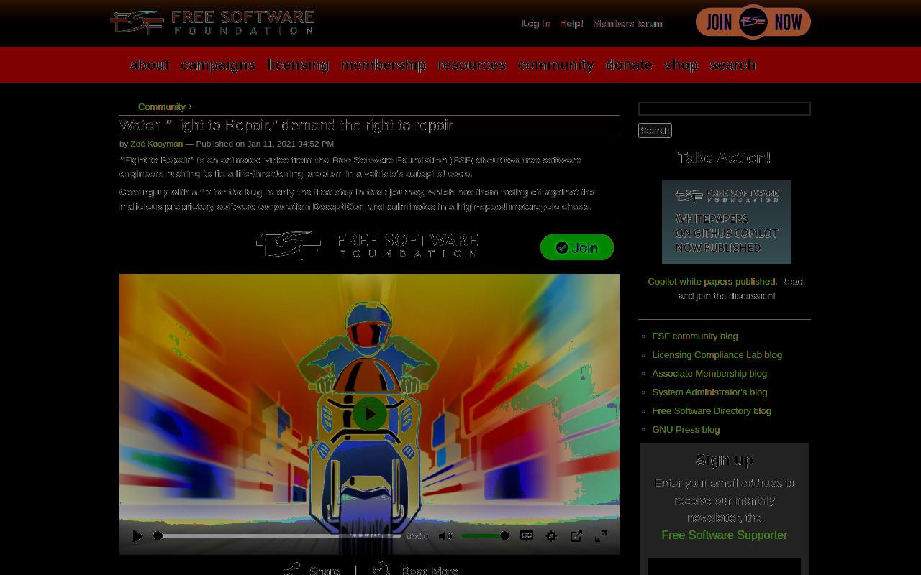Image resolution: width=921 pixels, height=575 pixels.
Task: Click the article title heading
Action: (286, 125)
